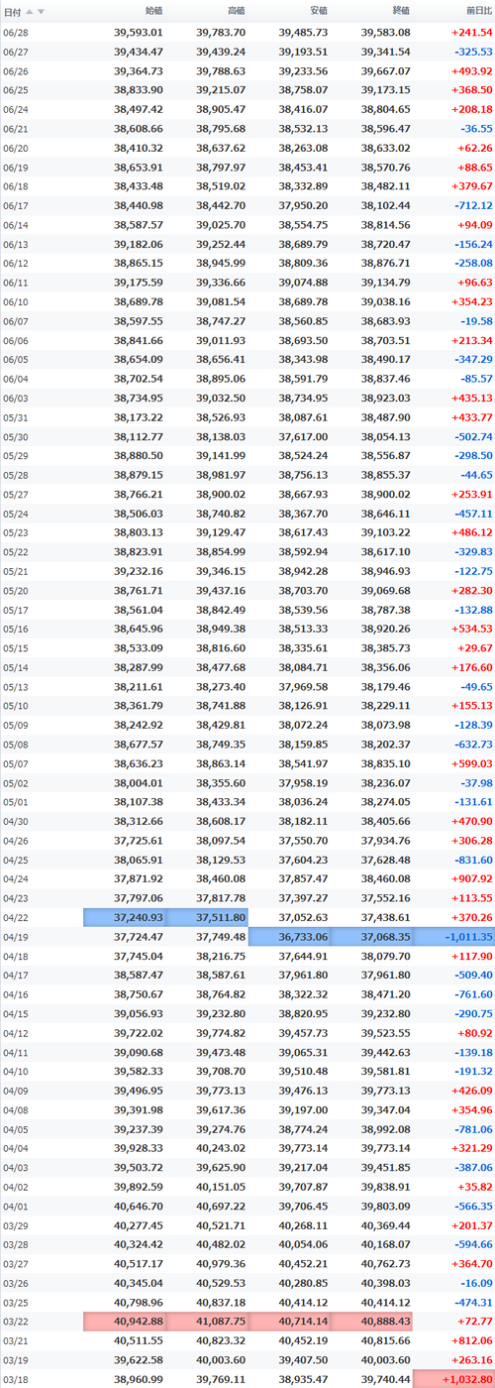Select the 06/12 date cell
Viewport: 495px width, 1388px height.
point(17,262)
